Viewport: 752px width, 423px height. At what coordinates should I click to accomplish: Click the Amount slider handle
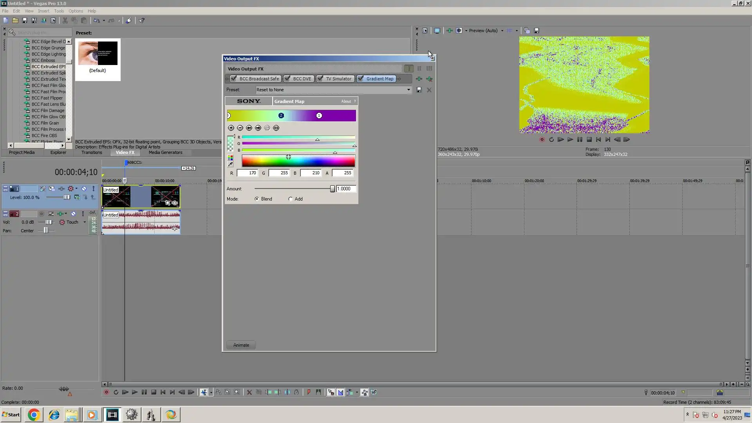click(x=333, y=189)
